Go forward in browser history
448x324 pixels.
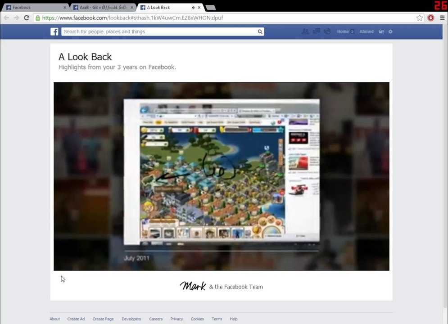tap(16, 18)
